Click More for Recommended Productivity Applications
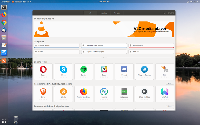This screenshot has height=125, width=200. (x=170, y=84)
